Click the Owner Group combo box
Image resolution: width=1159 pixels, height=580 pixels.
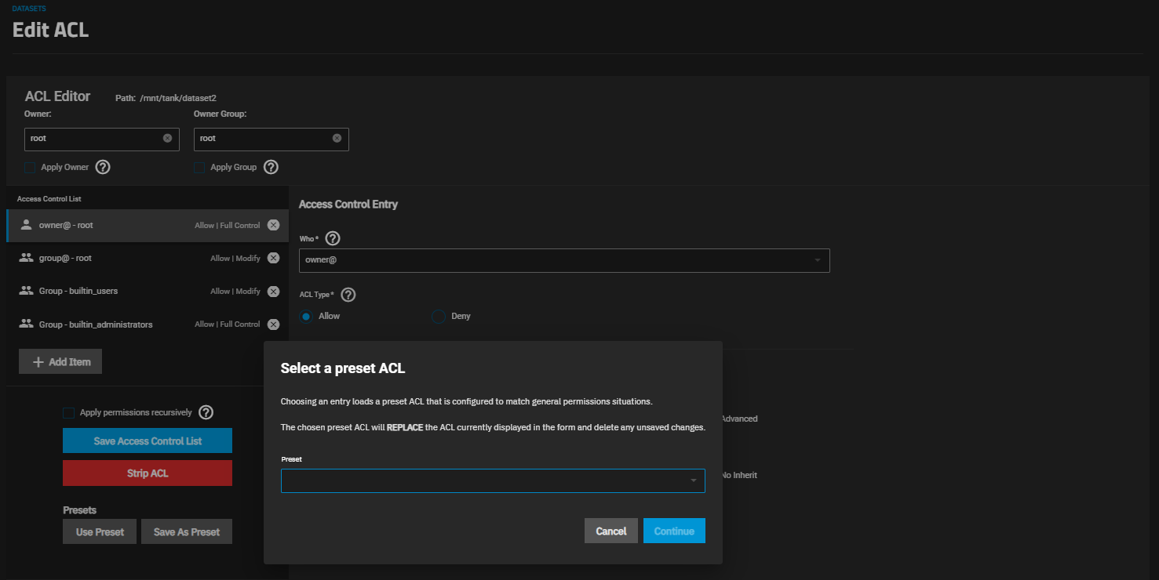[263, 139]
